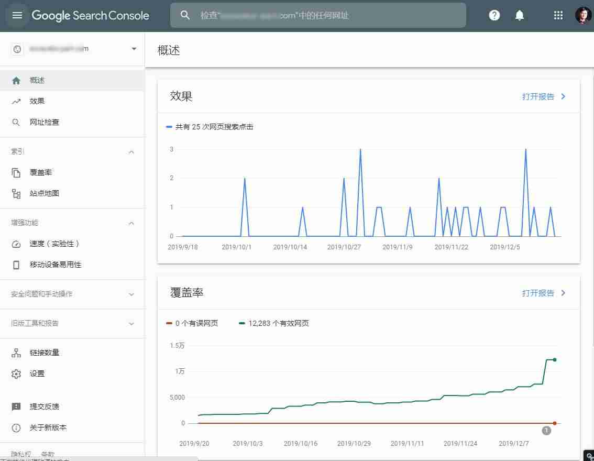Collapse the 增强功能 section

coord(131,223)
